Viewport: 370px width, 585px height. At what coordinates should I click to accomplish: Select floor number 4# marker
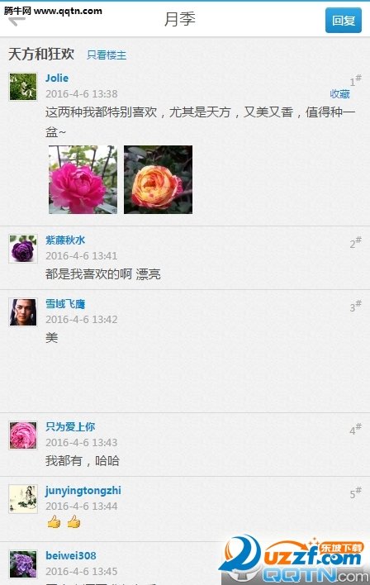click(355, 429)
